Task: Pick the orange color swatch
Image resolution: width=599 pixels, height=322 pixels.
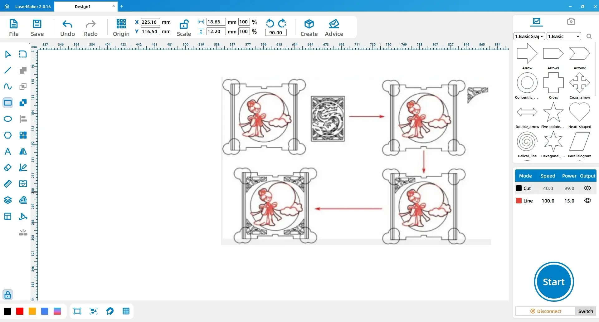Action: tap(32, 311)
